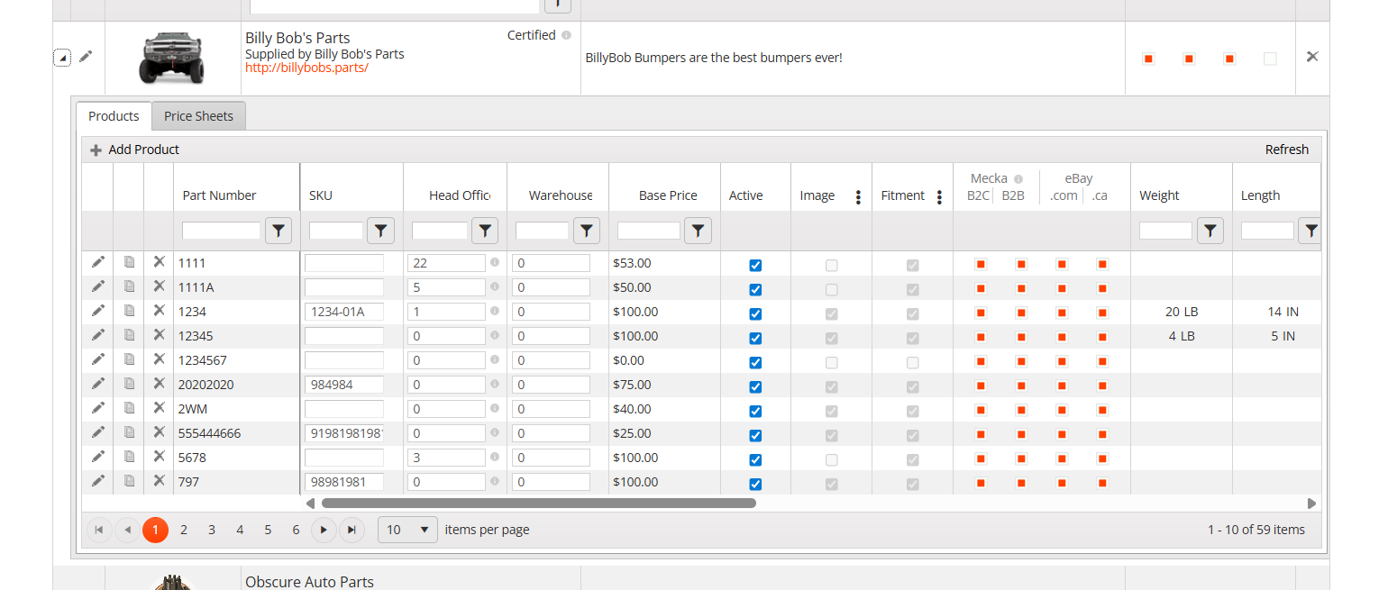Toggle Mecka B2C indicator for part 1111
The height and width of the screenshot is (590, 1388).
pos(981,264)
